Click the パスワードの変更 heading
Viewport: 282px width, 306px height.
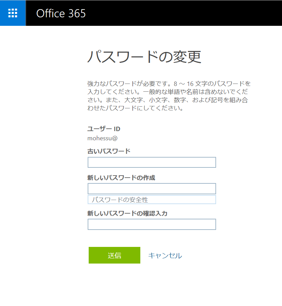click(144, 57)
